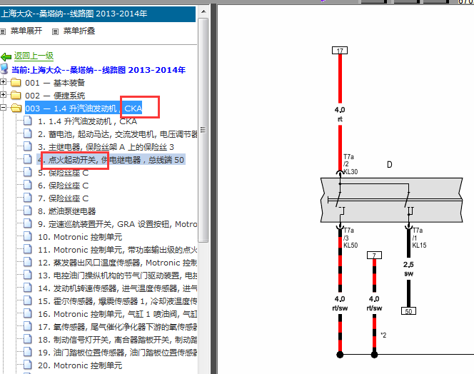
Task: Click the page icon beside item 1
Action: (x=28, y=121)
